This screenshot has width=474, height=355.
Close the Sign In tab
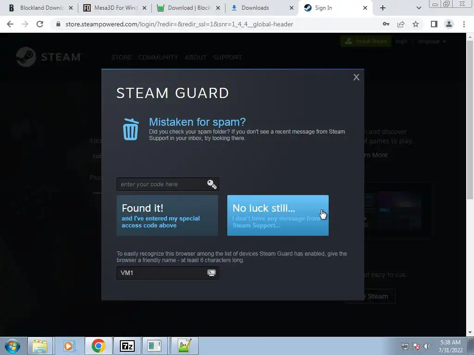click(365, 8)
